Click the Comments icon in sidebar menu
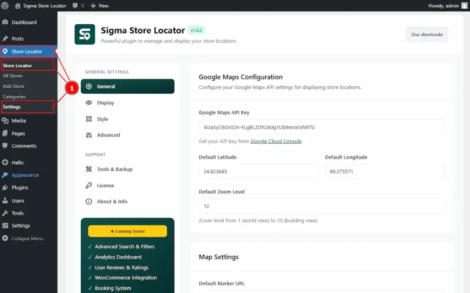Image resolution: width=470 pixels, height=293 pixels. point(5,146)
